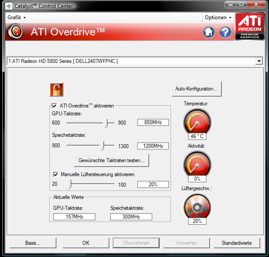Toggle ATI Overdrive aktivieren checkbox

[x=54, y=106]
